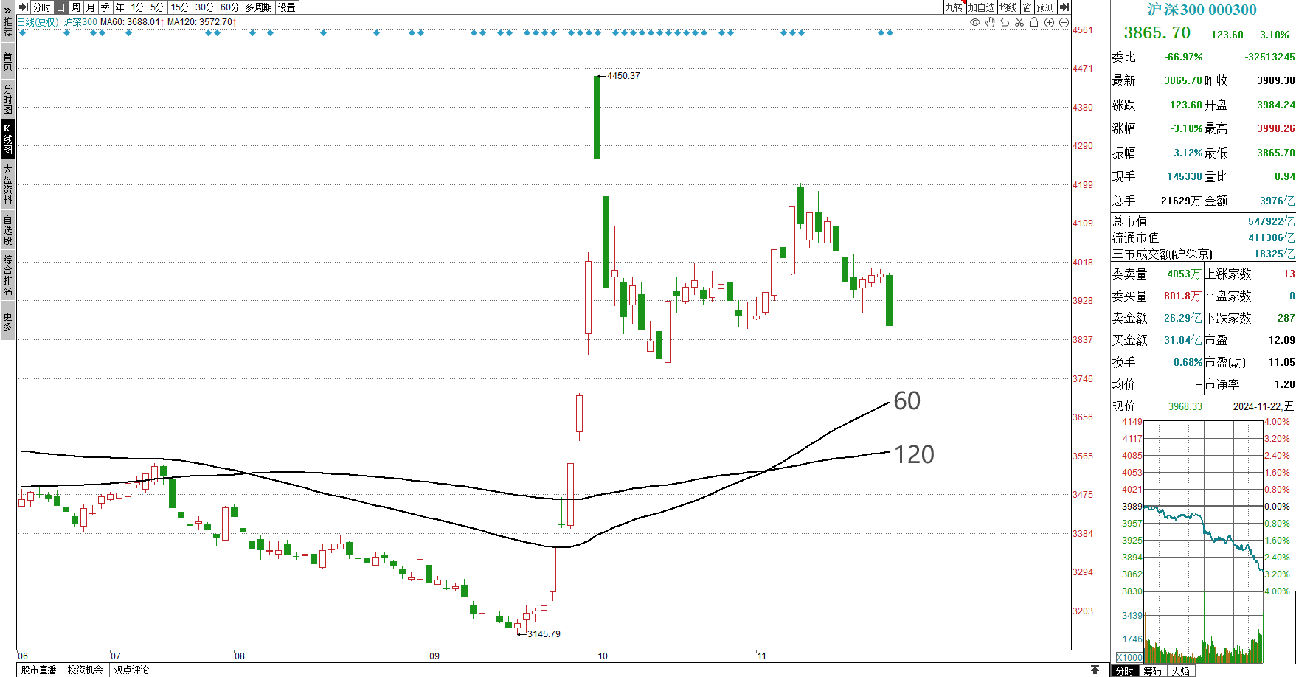Open 推荐 in left sidebar
This screenshot has width=1296, height=677.
point(7,27)
